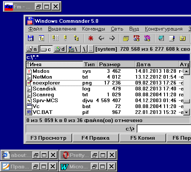Select CD-ROM drive d button
191x172 pixels.
[60, 49]
